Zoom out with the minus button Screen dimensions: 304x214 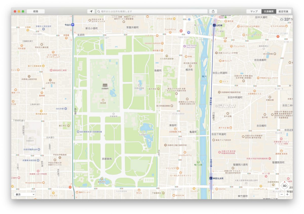point(282,194)
